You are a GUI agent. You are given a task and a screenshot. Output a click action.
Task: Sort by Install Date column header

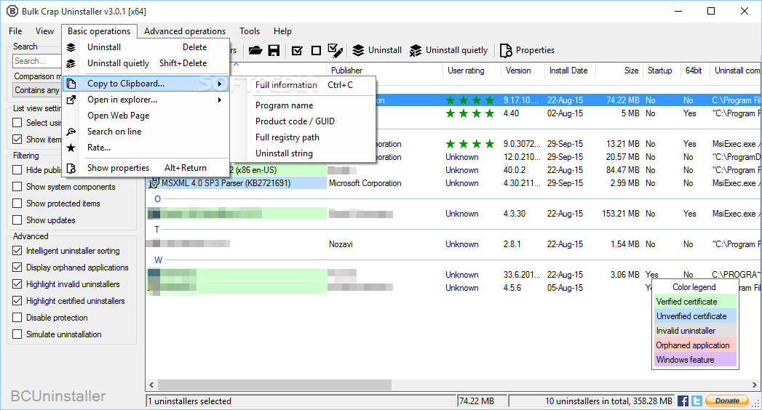pos(570,71)
